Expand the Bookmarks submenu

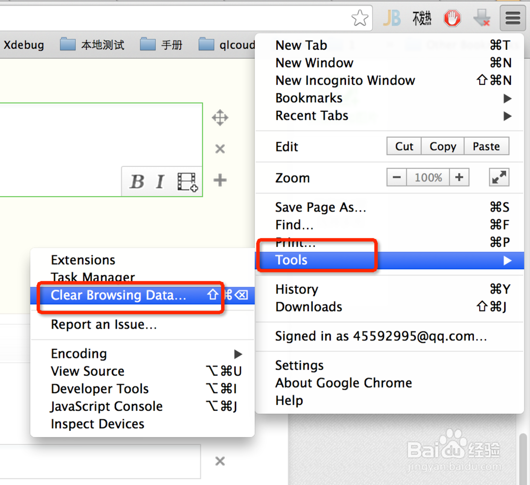pyautogui.click(x=390, y=98)
